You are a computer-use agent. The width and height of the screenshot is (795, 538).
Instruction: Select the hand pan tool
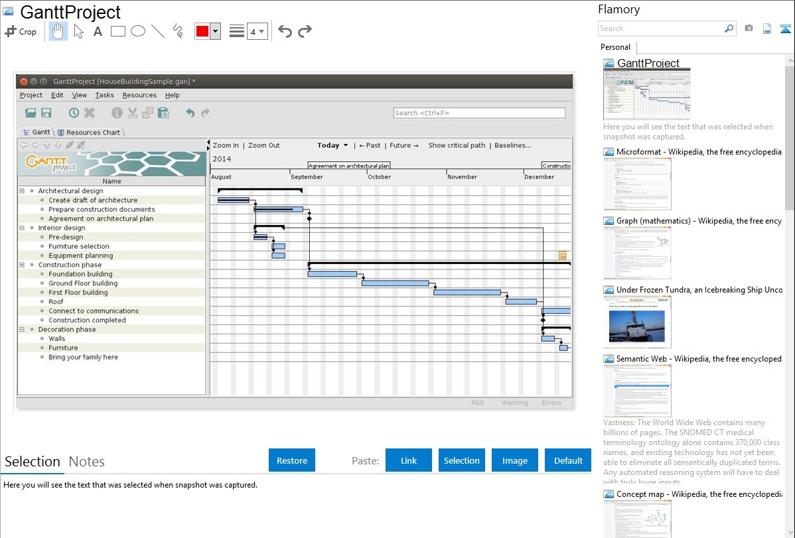point(58,31)
